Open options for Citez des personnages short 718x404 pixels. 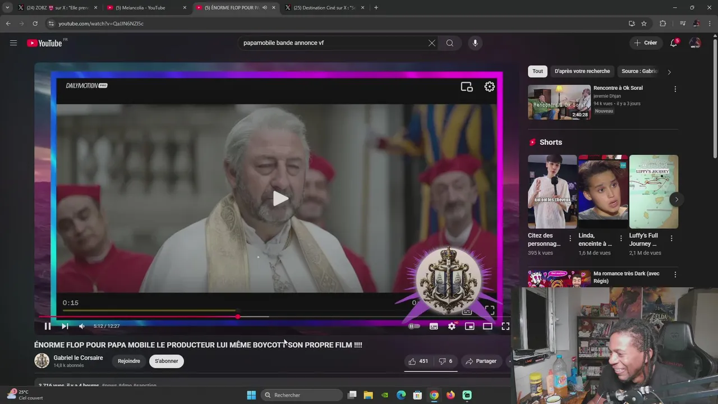tap(570, 238)
